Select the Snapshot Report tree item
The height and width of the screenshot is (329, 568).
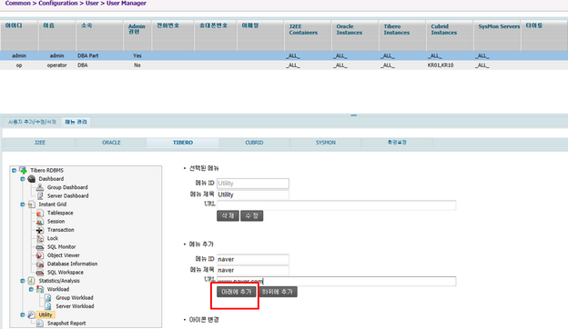click(x=66, y=324)
